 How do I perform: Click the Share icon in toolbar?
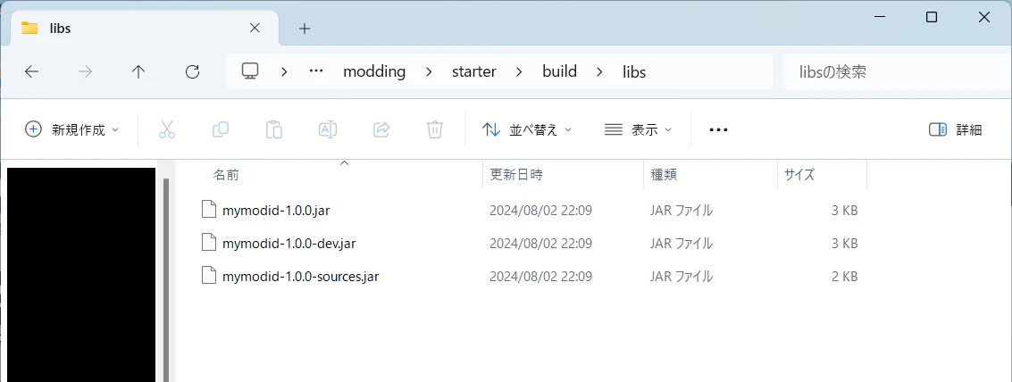pos(381,129)
